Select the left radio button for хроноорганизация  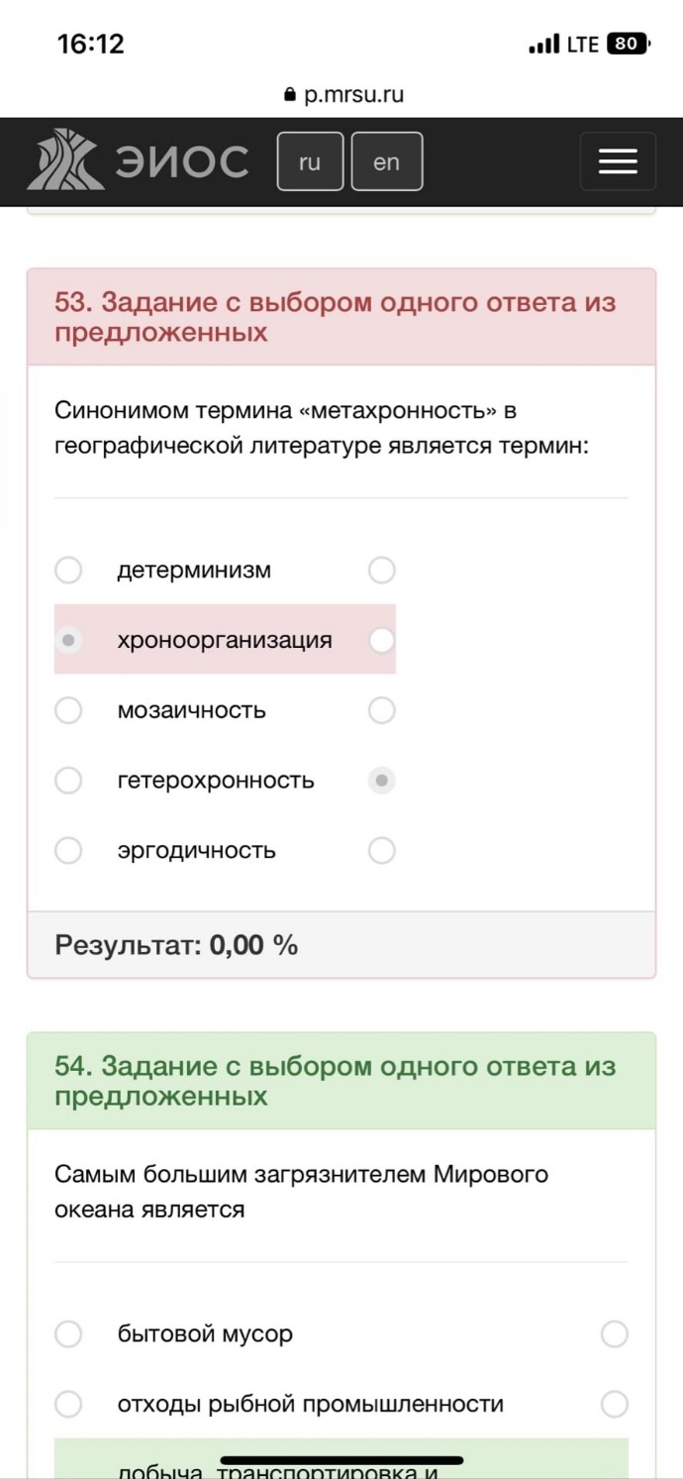point(68,640)
